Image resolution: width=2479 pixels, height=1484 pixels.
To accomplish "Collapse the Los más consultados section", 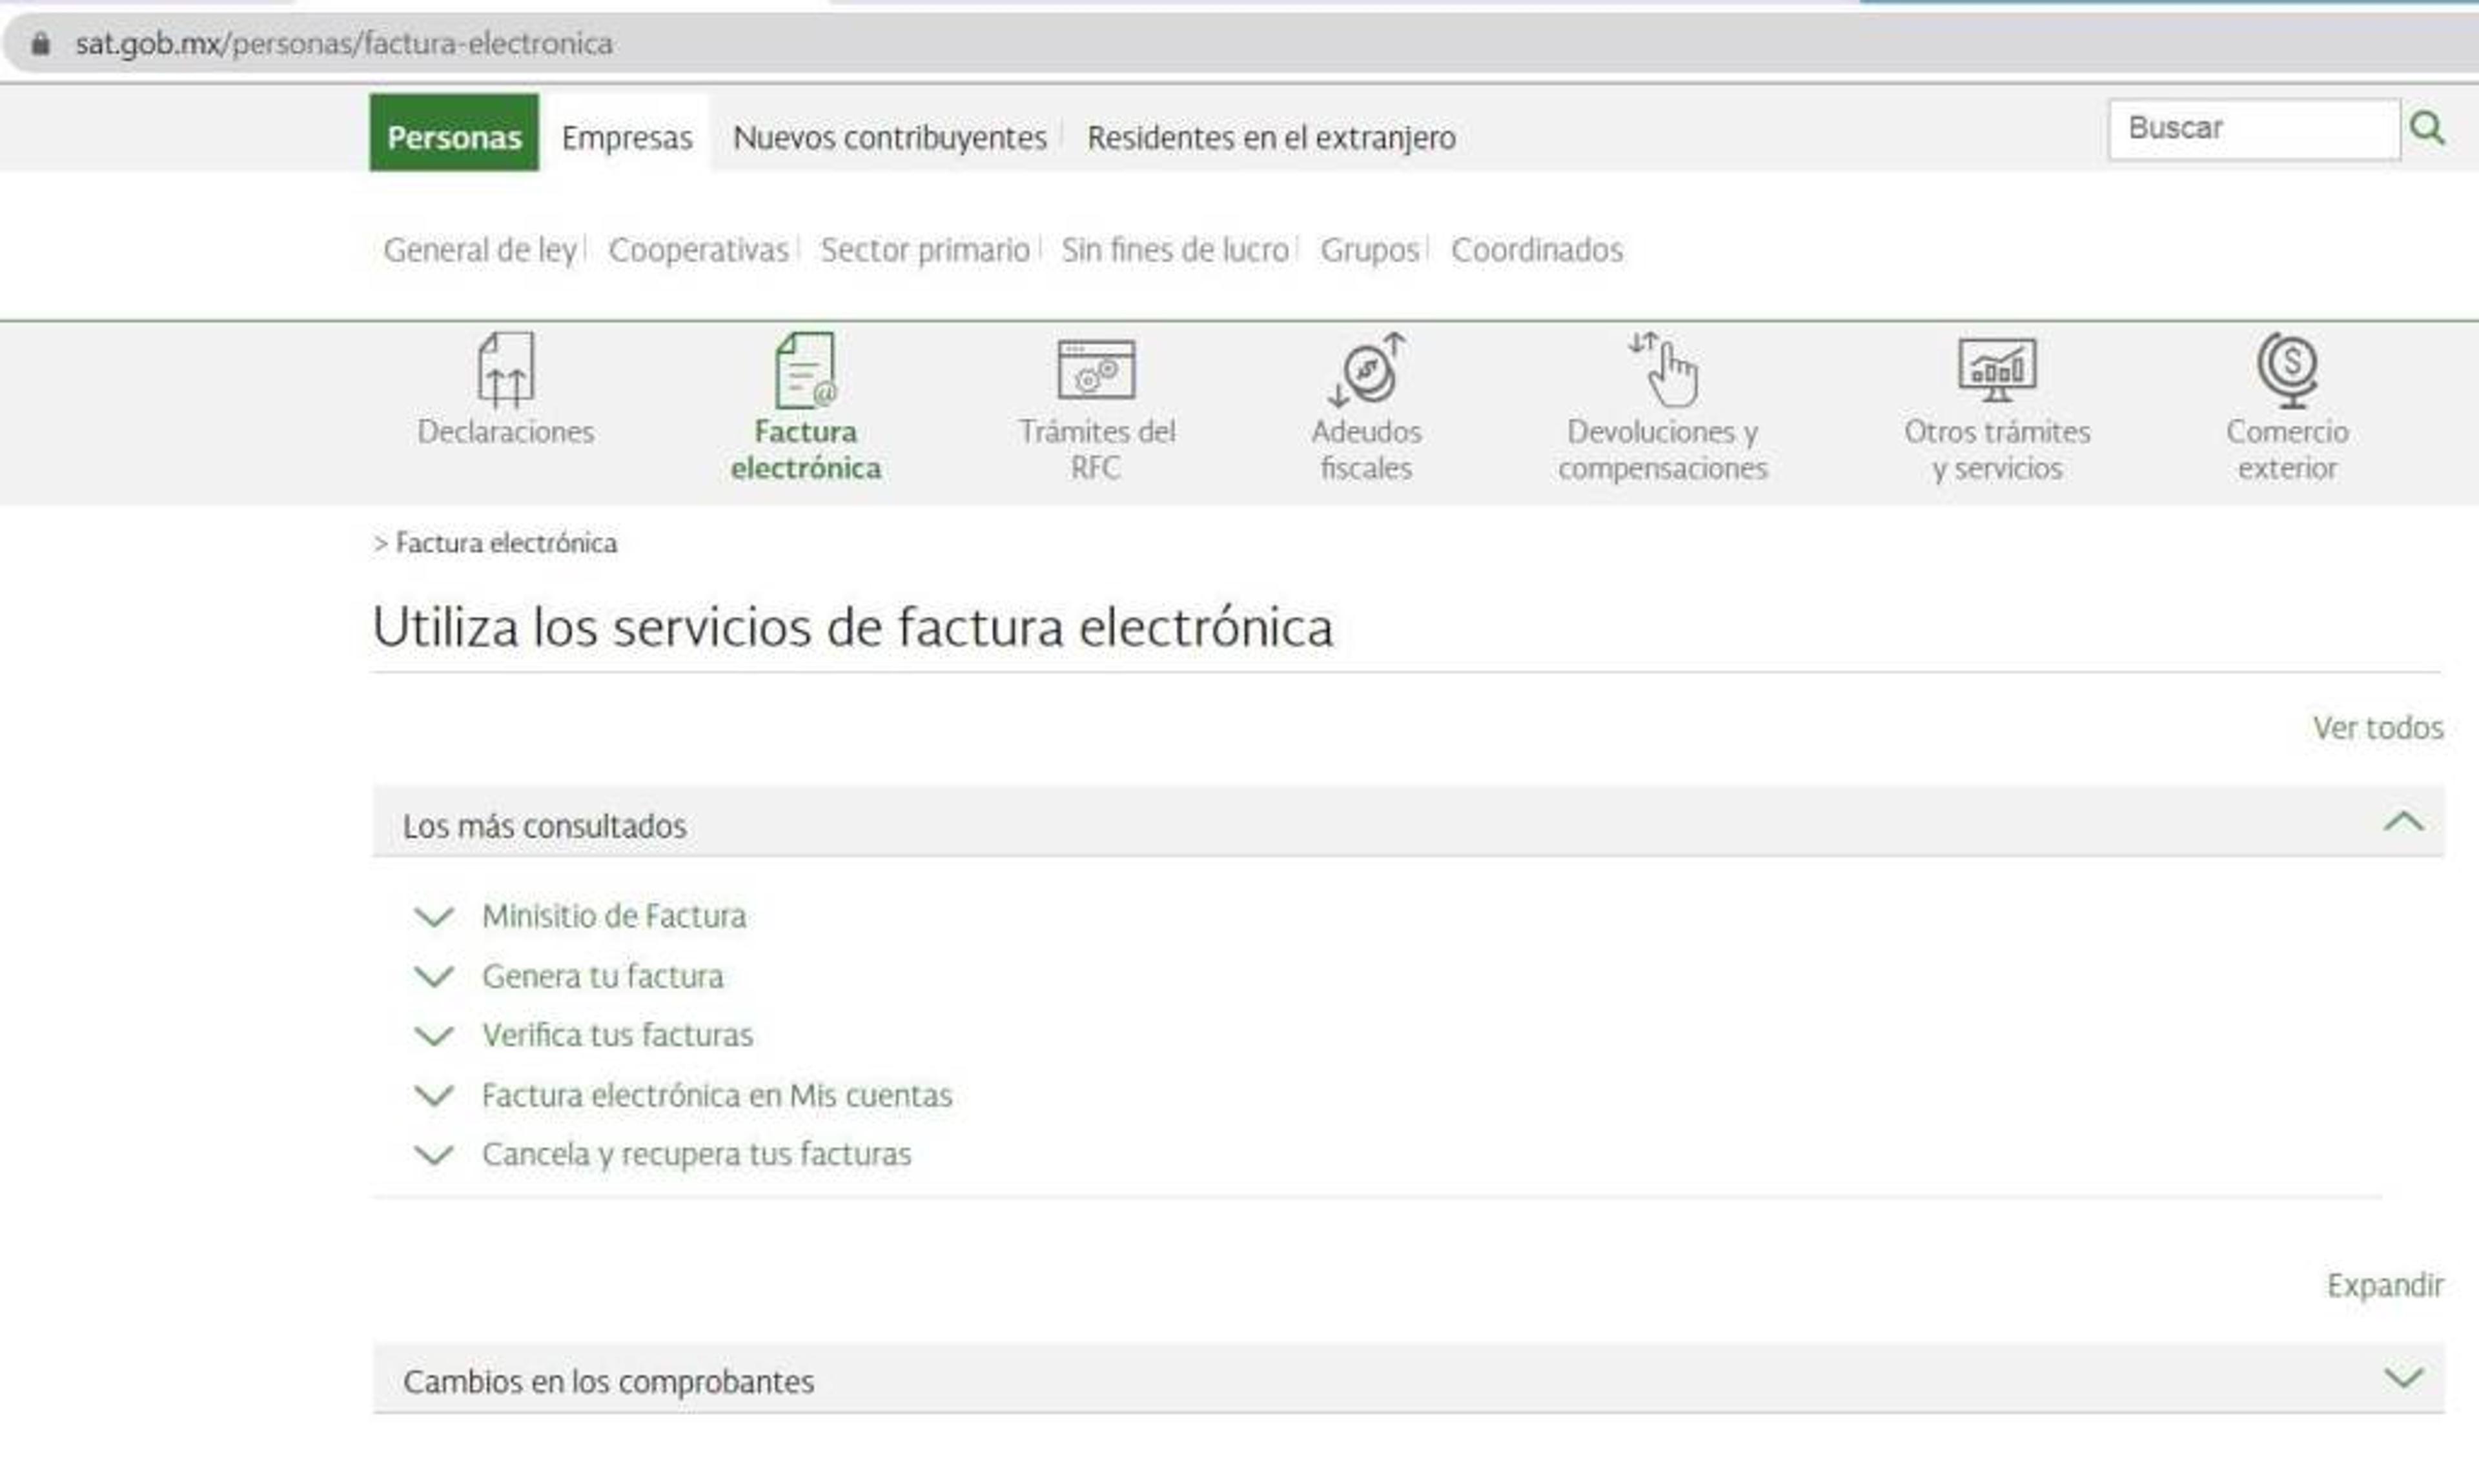I will pos(2403,822).
